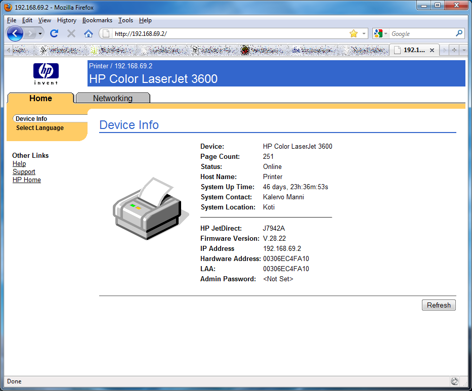472x391 pixels.
Task: Open a new tab with the plus button
Action: (454, 50)
